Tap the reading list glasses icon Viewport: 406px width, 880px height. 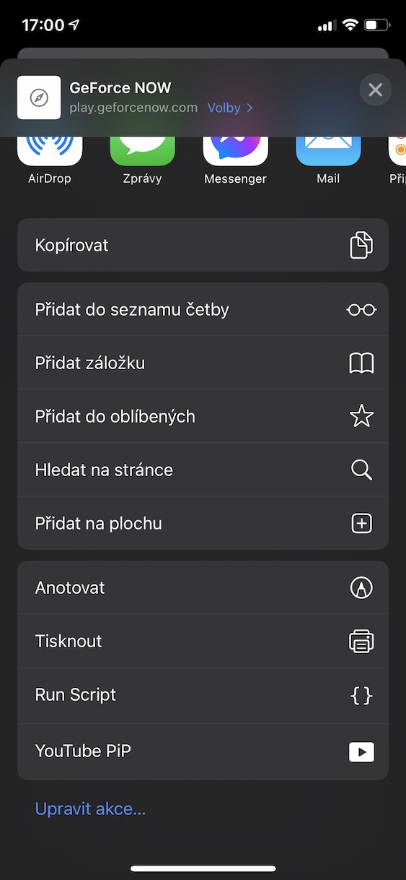361,310
